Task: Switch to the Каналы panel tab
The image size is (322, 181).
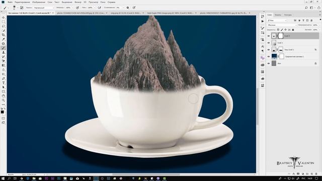Action: [278, 15]
